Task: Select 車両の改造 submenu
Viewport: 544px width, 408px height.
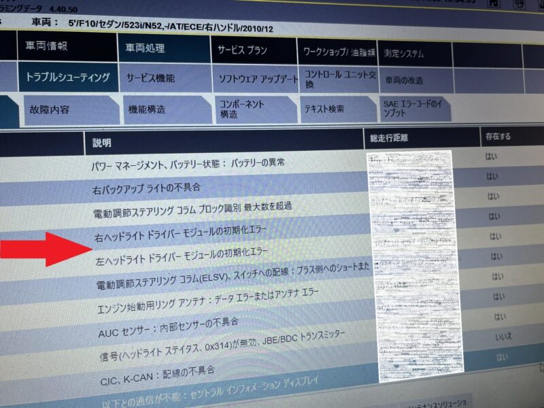Action: point(404,80)
